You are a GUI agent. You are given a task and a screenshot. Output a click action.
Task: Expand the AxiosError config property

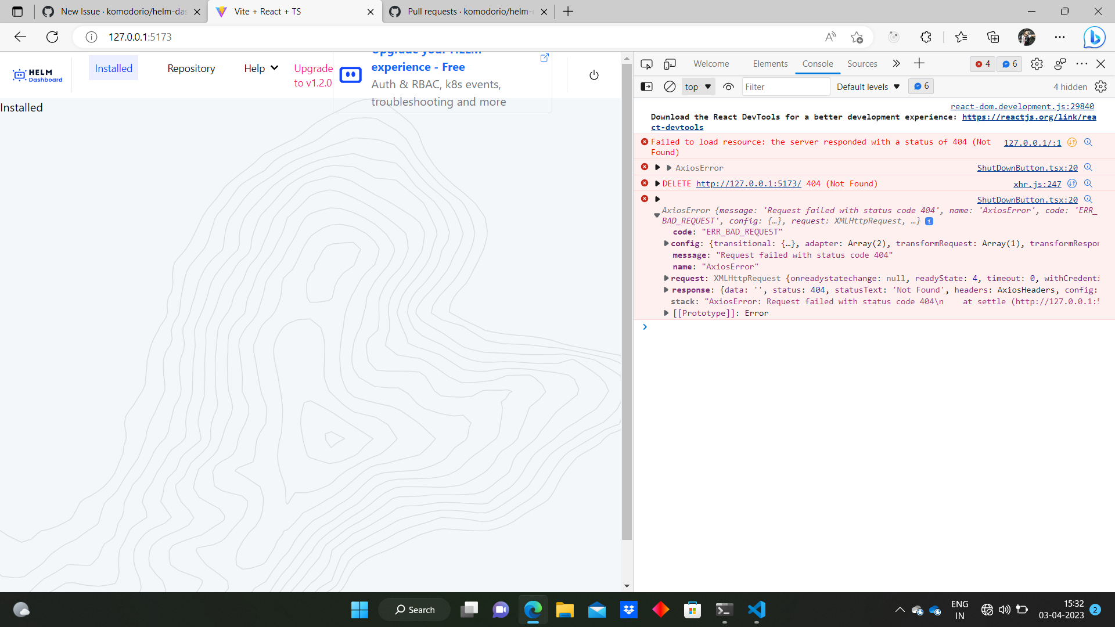point(666,243)
